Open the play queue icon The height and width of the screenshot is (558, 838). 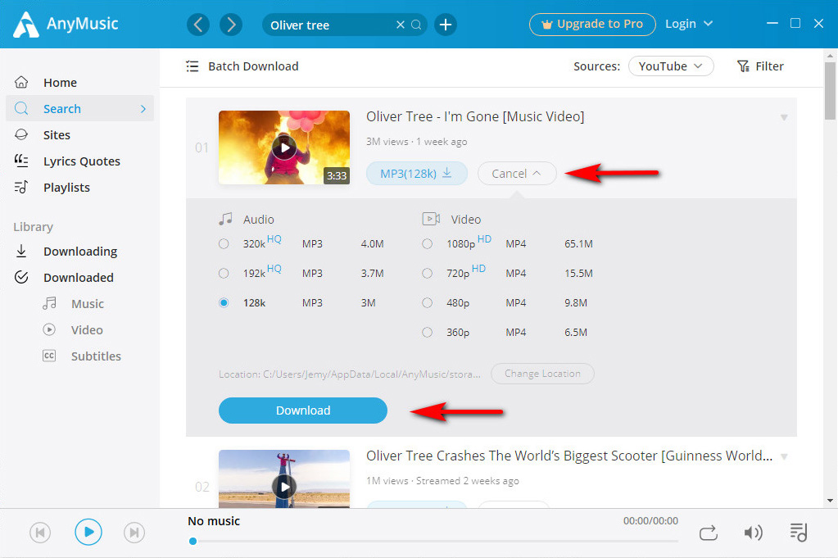(x=799, y=533)
